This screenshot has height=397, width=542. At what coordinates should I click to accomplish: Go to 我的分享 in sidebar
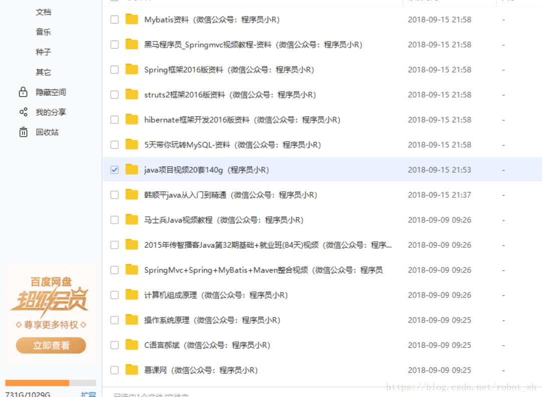click(51, 112)
